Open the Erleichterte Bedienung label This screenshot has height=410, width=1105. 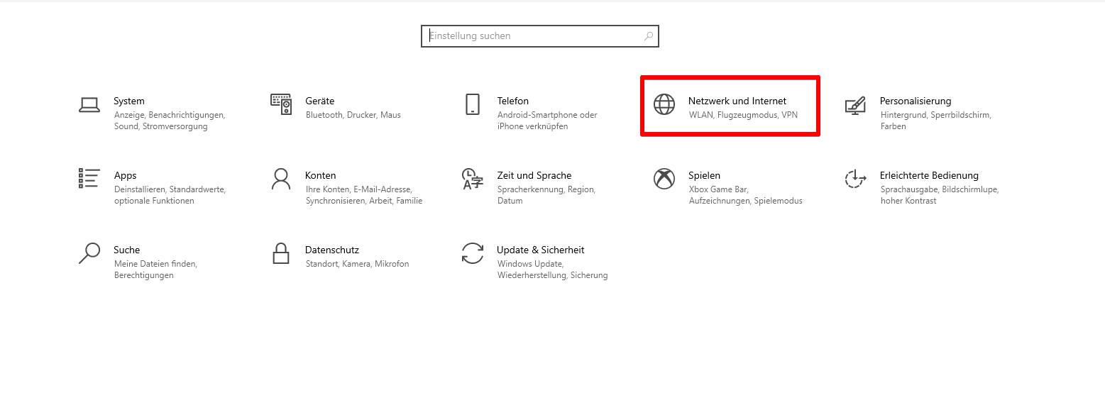pos(929,175)
